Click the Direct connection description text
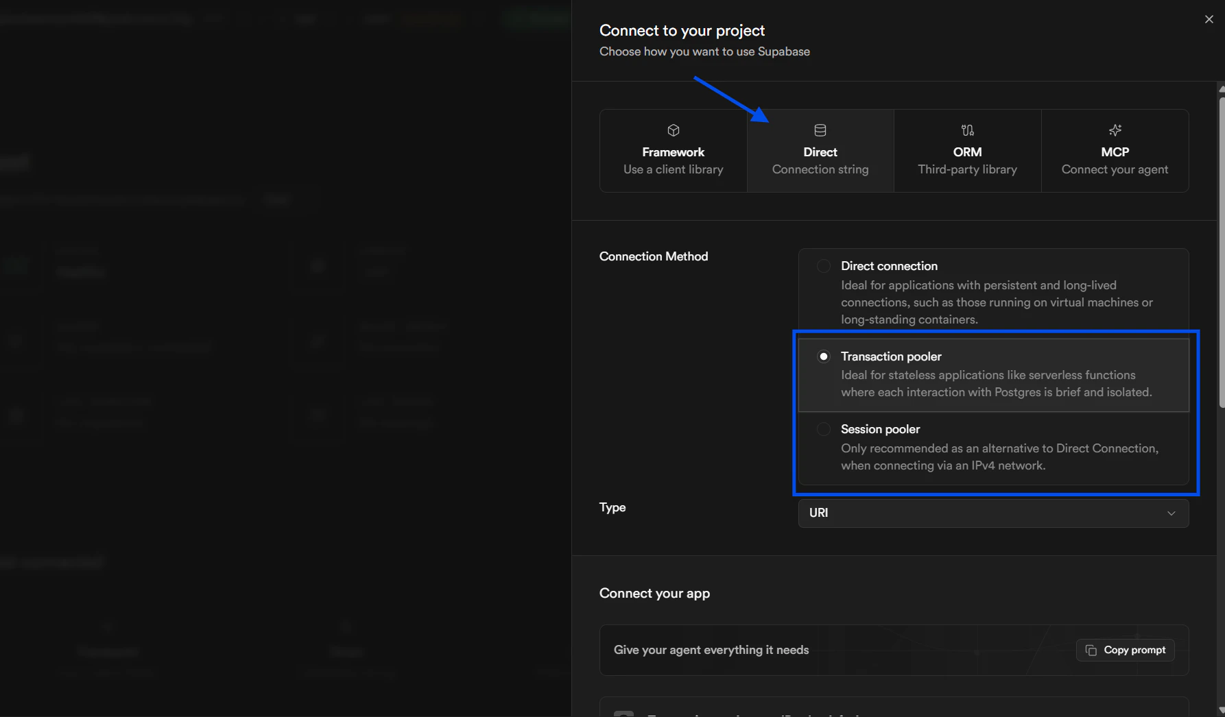The image size is (1225, 717). coord(997,302)
